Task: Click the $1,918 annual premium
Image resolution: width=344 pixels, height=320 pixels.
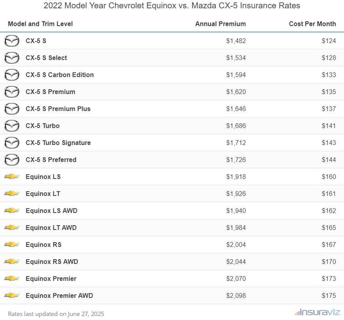Action: coord(236,177)
